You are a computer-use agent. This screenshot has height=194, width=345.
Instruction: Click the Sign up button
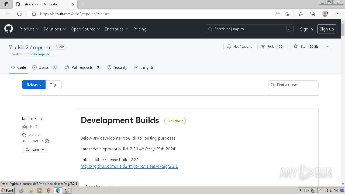pos(327,29)
